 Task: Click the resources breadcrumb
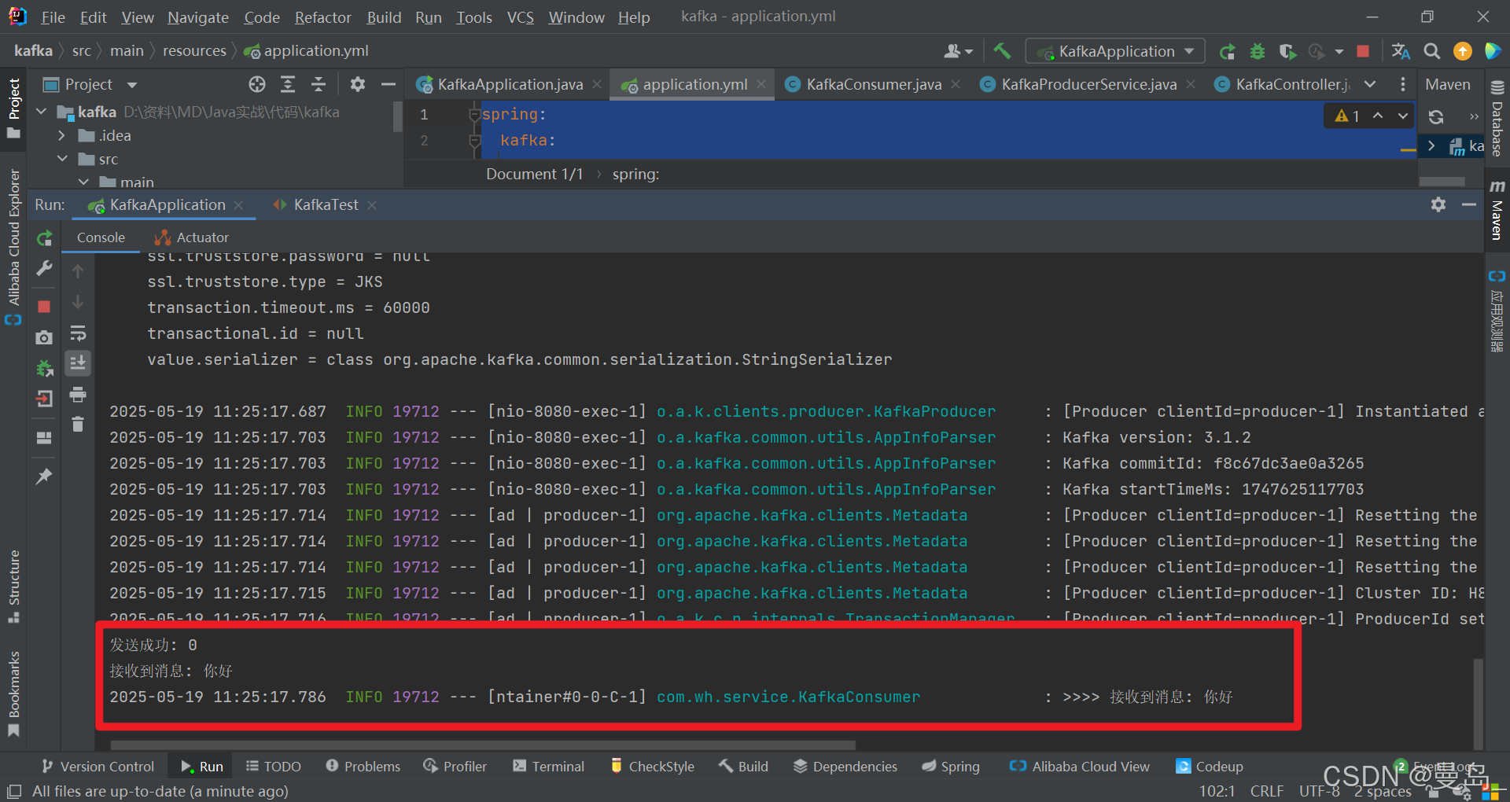[x=194, y=51]
